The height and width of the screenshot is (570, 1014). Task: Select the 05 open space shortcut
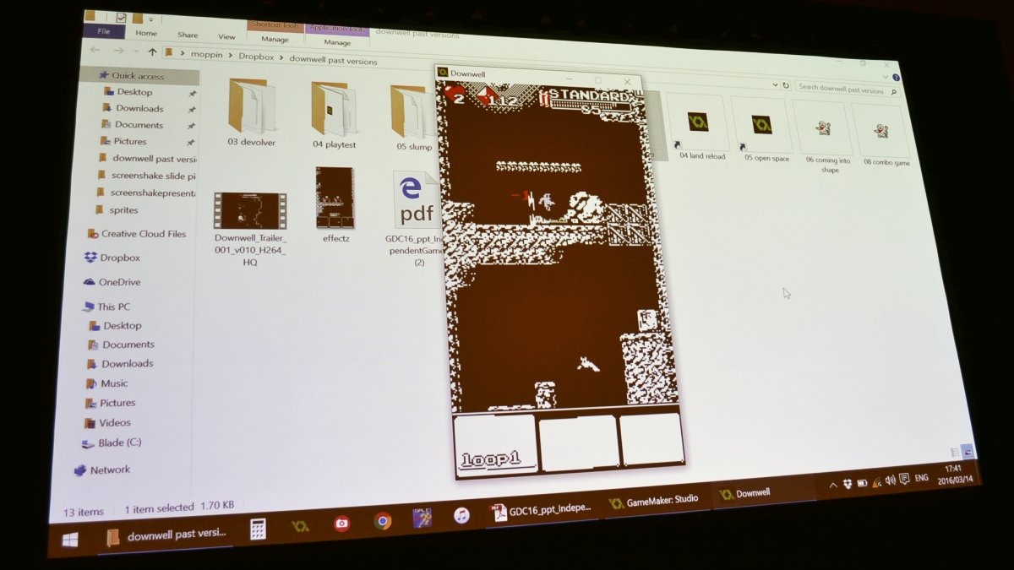pos(764,130)
